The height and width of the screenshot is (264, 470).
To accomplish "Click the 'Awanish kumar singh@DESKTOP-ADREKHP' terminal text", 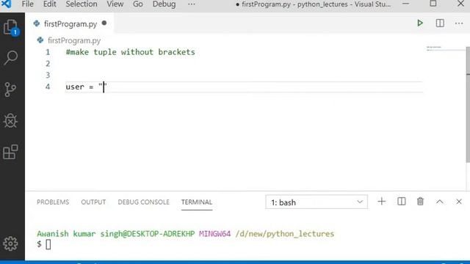I will [x=116, y=234].
